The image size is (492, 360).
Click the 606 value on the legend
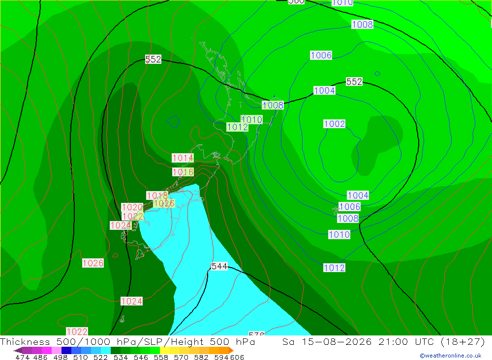(x=237, y=357)
